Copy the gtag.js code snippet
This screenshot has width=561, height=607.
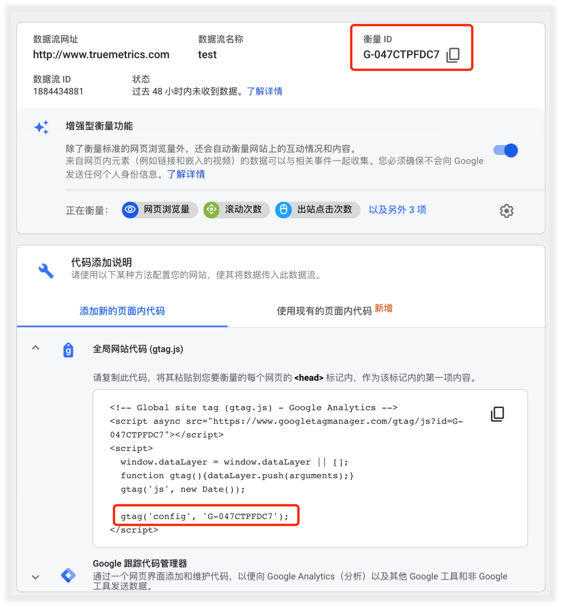497,414
